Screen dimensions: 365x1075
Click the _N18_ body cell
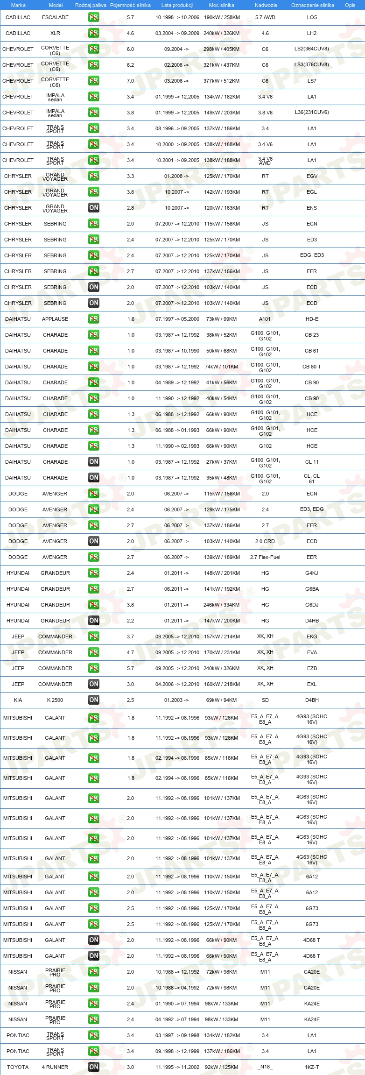click(265, 1067)
